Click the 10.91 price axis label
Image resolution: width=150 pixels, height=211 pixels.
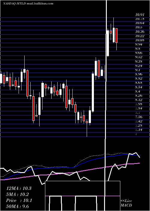click(x=140, y=14)
